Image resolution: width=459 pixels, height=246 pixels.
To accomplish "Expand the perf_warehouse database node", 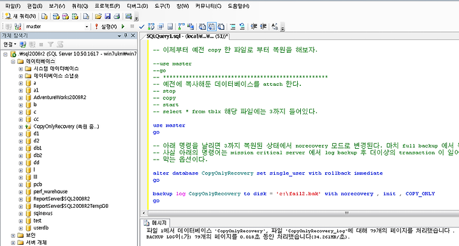I will click(x=21, y=192).
